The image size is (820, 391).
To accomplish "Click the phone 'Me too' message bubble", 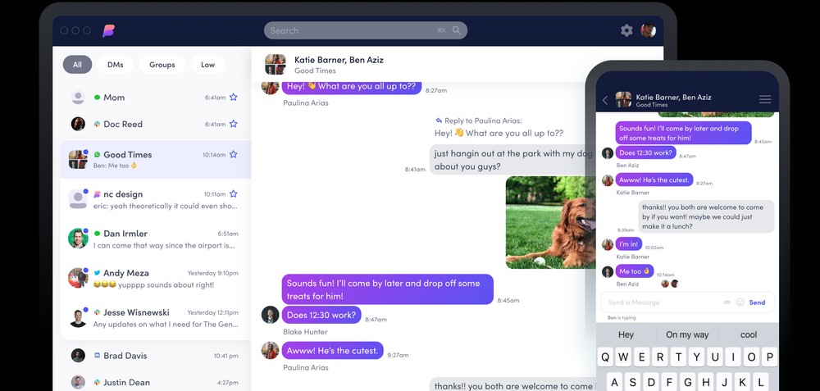I will (635, 271).
